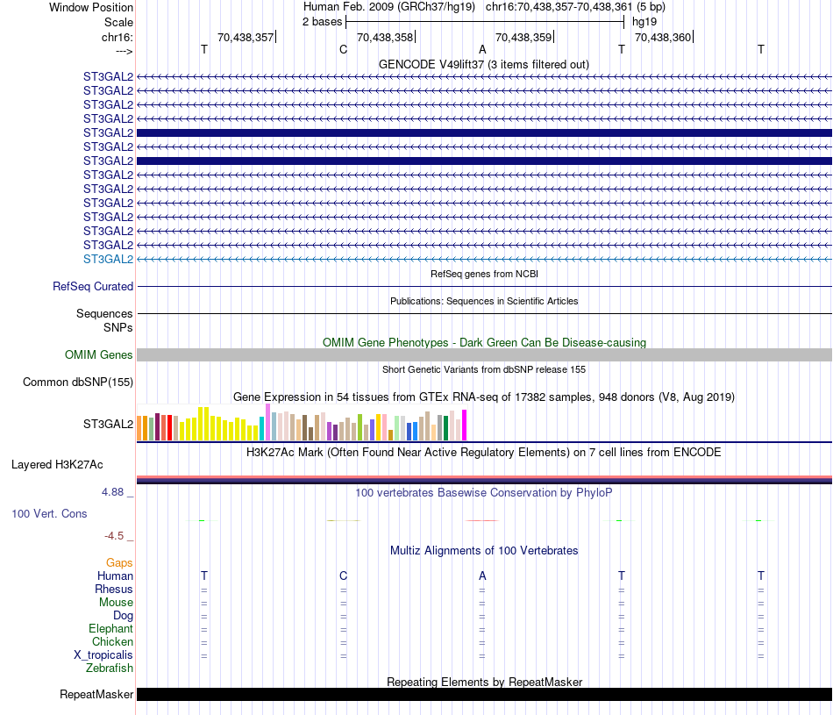Click ST3GAL2 label beside GTEx bar chart

[x=108, y=425]
